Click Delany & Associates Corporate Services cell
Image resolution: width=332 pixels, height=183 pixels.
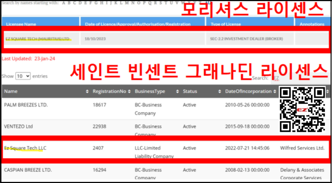tap(302, 174)
